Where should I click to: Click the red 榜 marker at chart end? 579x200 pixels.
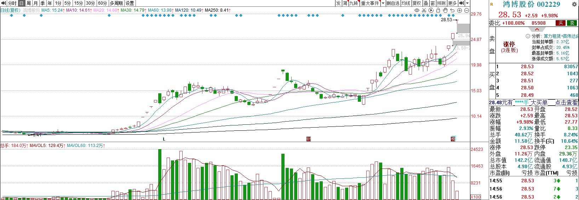[x=453, y=139]
